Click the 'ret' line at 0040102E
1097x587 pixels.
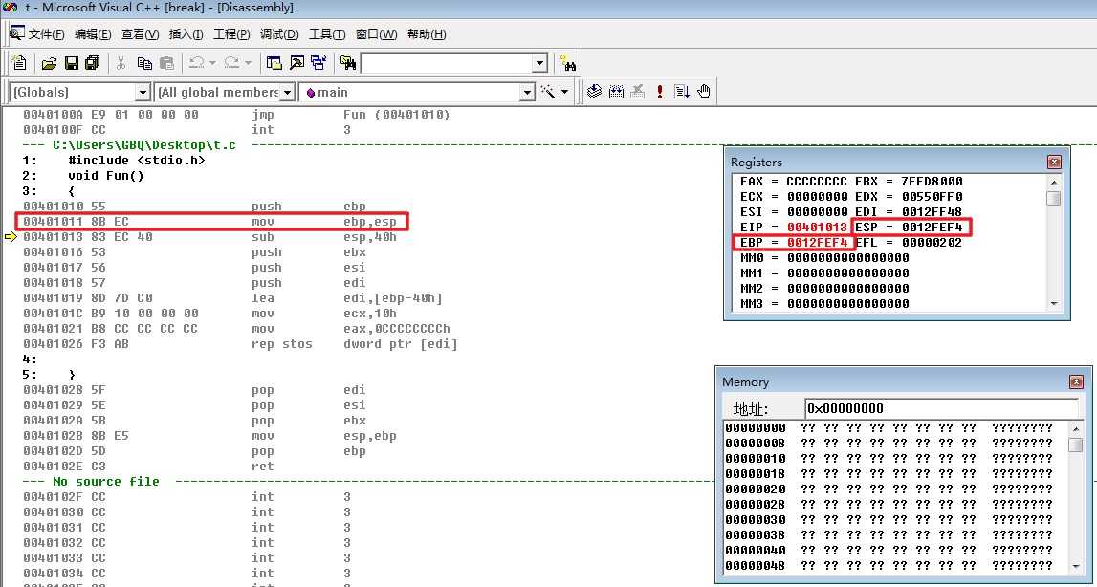coord(148,467)
